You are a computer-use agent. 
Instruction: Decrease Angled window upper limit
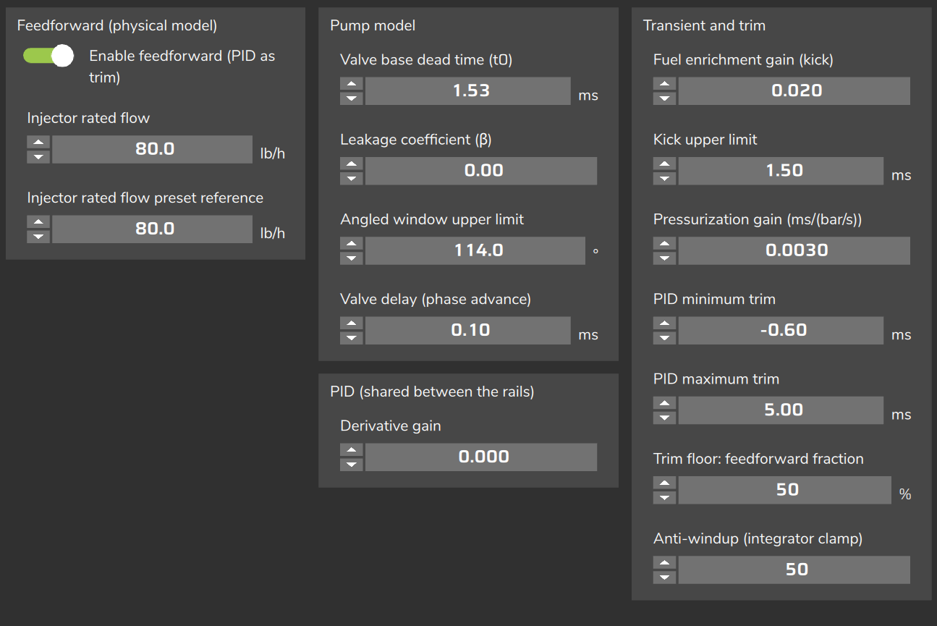(x=352, y=257)
